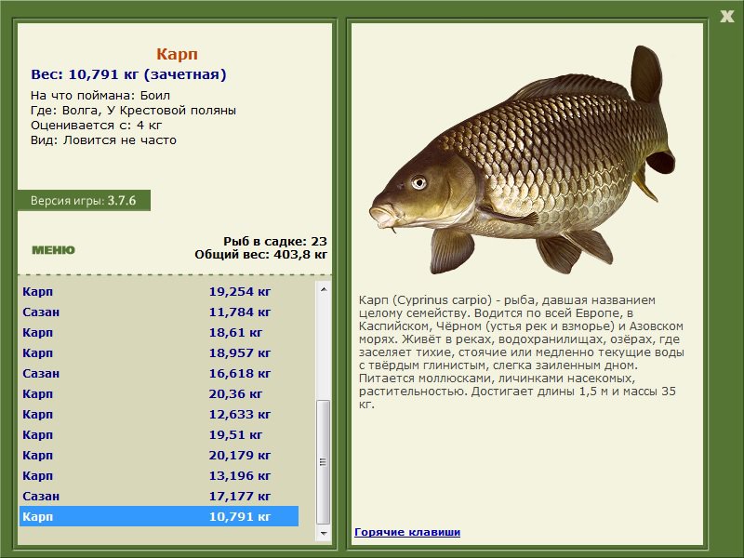Open the Горячие клавиши link
Viewport: 744px width, 558px height.
click(407, 532)
